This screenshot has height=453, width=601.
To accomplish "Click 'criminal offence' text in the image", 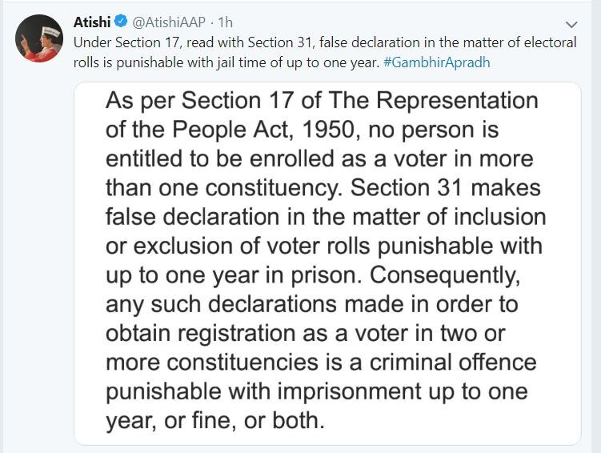I will click(453, 363).
